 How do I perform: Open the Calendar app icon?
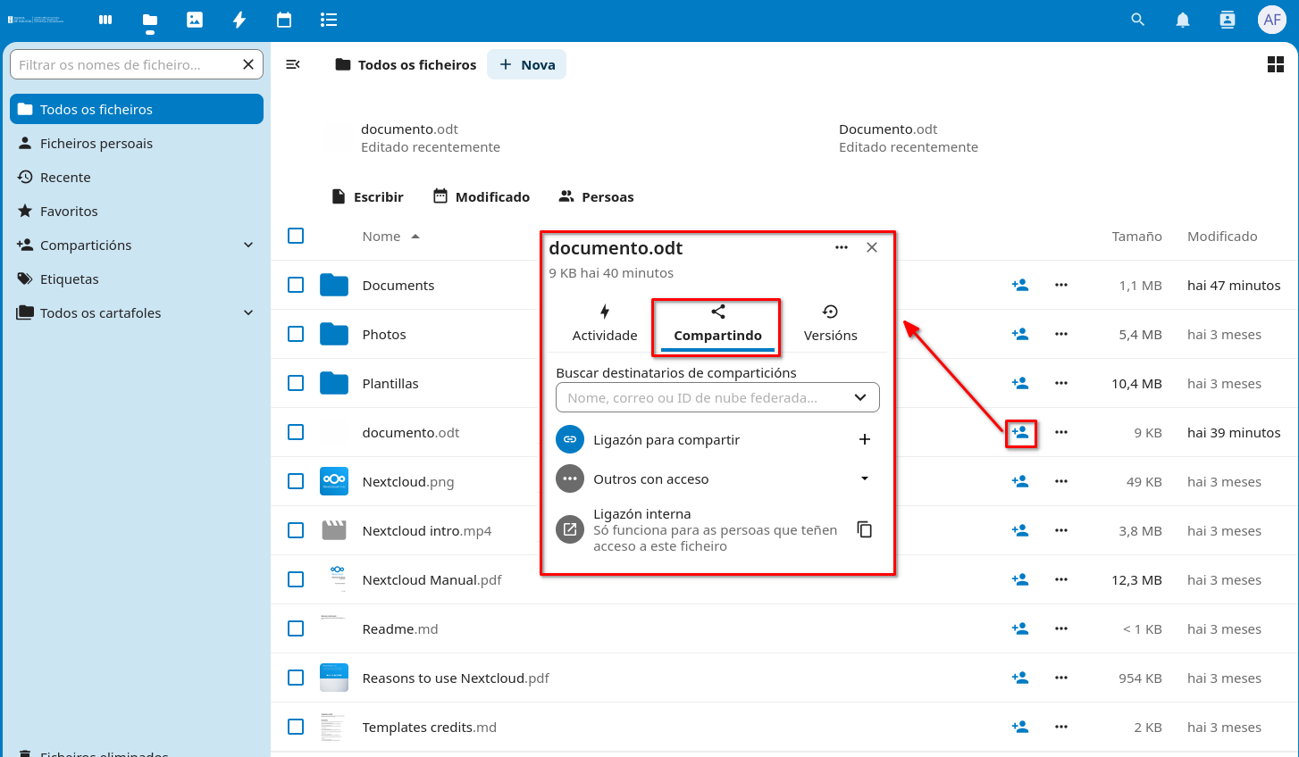tap(284, 20)
